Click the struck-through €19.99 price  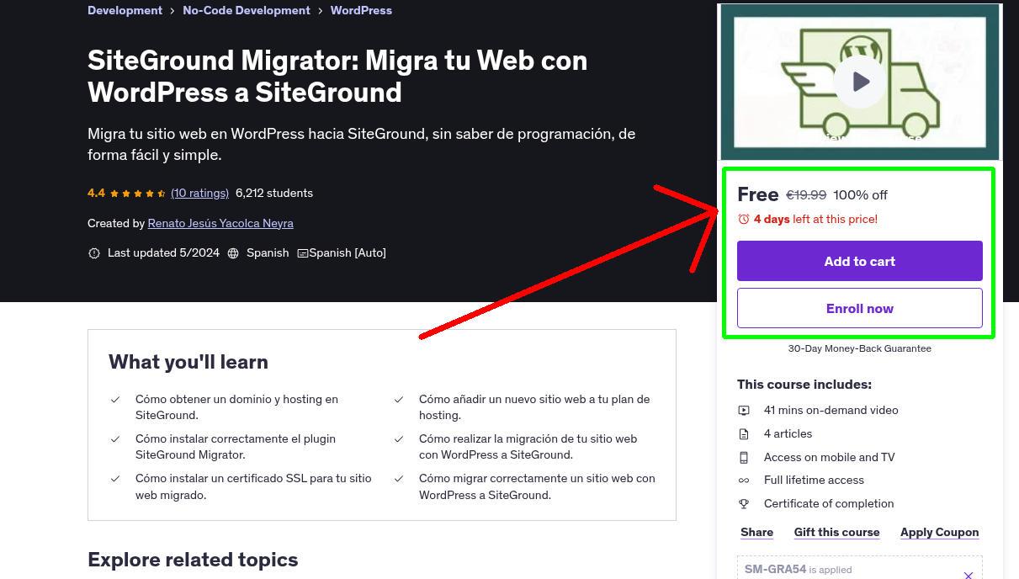tap(806, 194)
